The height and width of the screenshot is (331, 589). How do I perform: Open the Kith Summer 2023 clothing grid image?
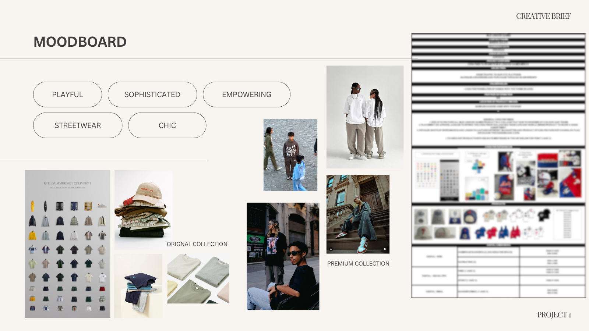67,244
